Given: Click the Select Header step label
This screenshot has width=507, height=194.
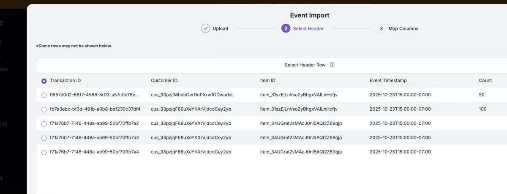Looking at the screenshot, I should 308,29.
